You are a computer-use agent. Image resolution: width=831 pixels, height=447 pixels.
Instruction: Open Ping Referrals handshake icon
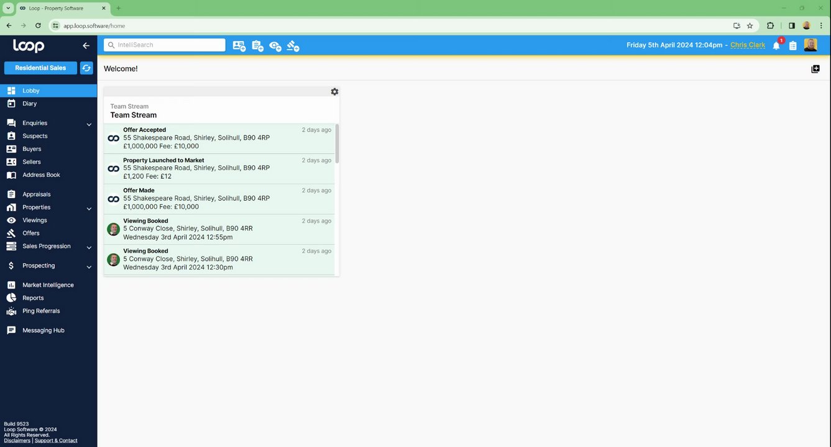point(11,311)
